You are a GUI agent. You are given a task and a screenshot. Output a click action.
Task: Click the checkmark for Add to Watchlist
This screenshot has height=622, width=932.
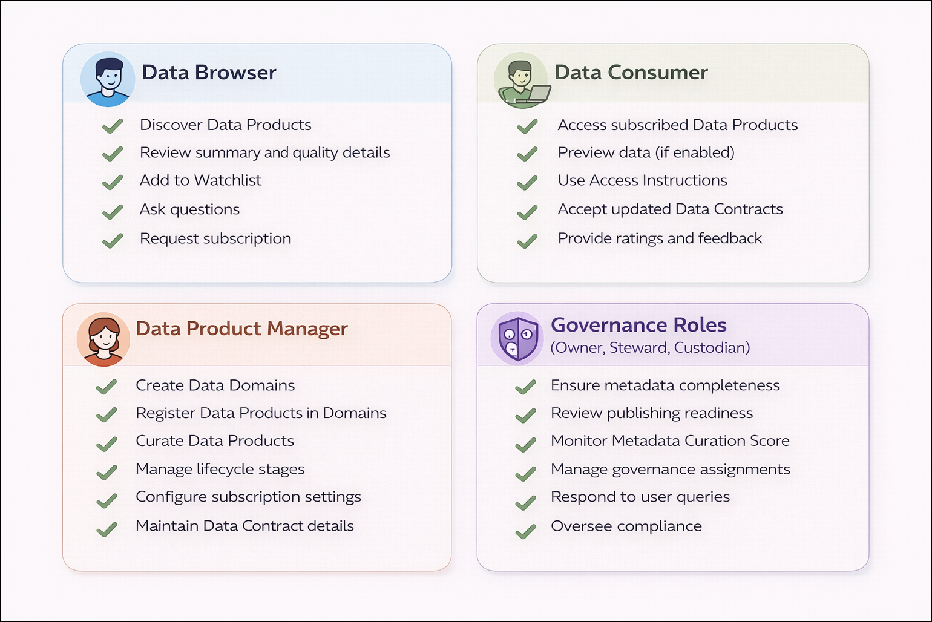[113, 182]
